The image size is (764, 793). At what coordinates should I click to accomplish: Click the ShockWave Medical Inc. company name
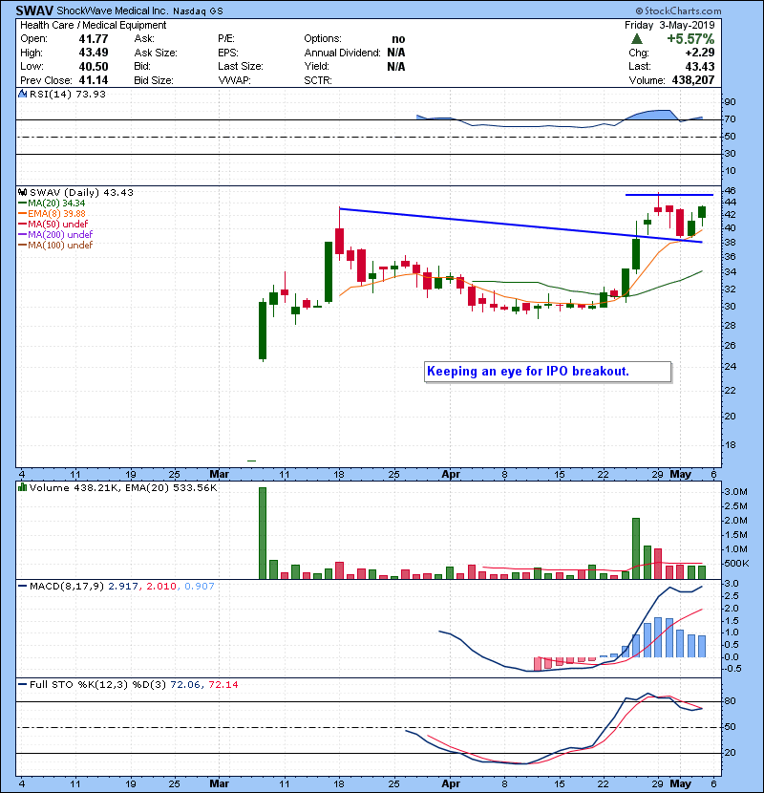click(112, 11)
